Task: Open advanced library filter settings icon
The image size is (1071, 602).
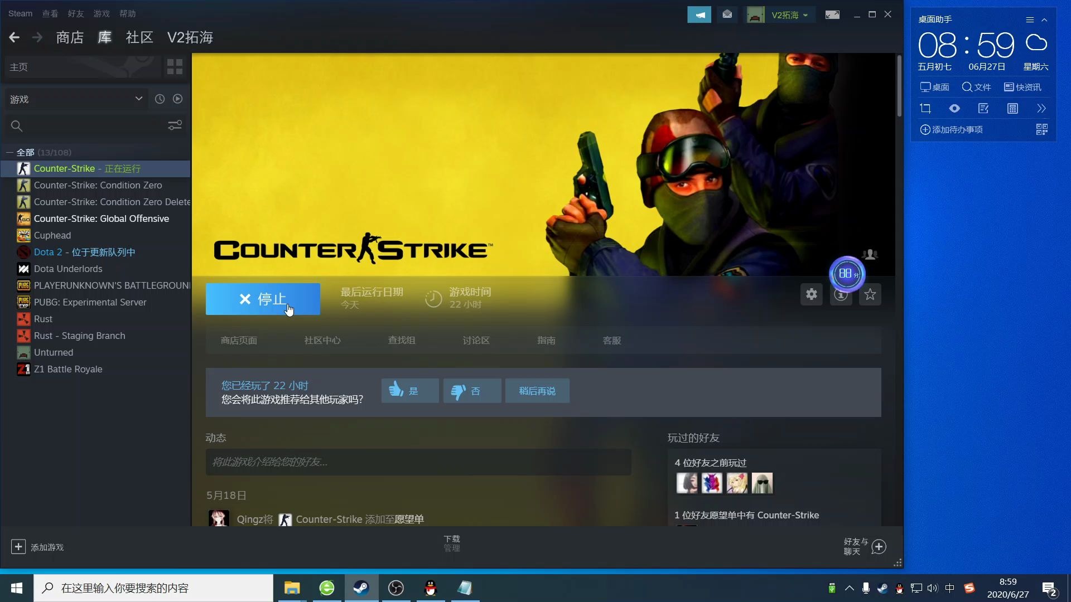Action: [175, 125]
